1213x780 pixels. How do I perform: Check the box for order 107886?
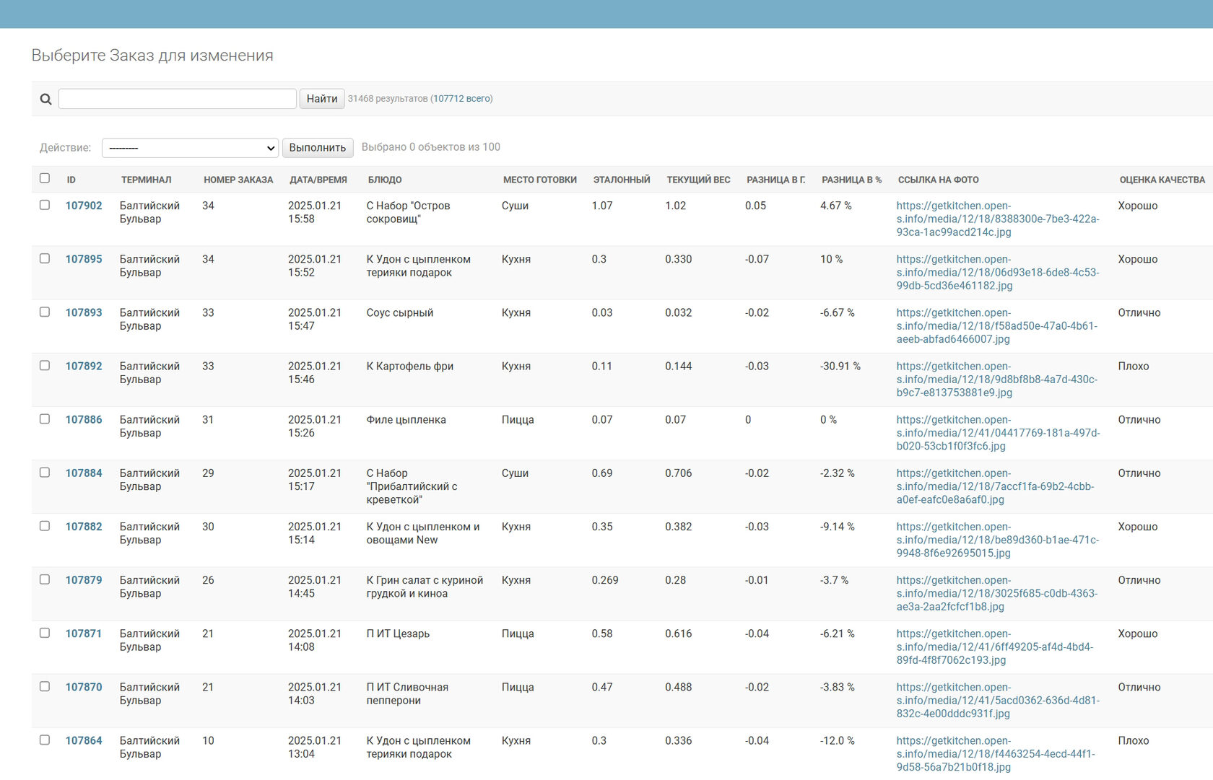tap(45, 419)
